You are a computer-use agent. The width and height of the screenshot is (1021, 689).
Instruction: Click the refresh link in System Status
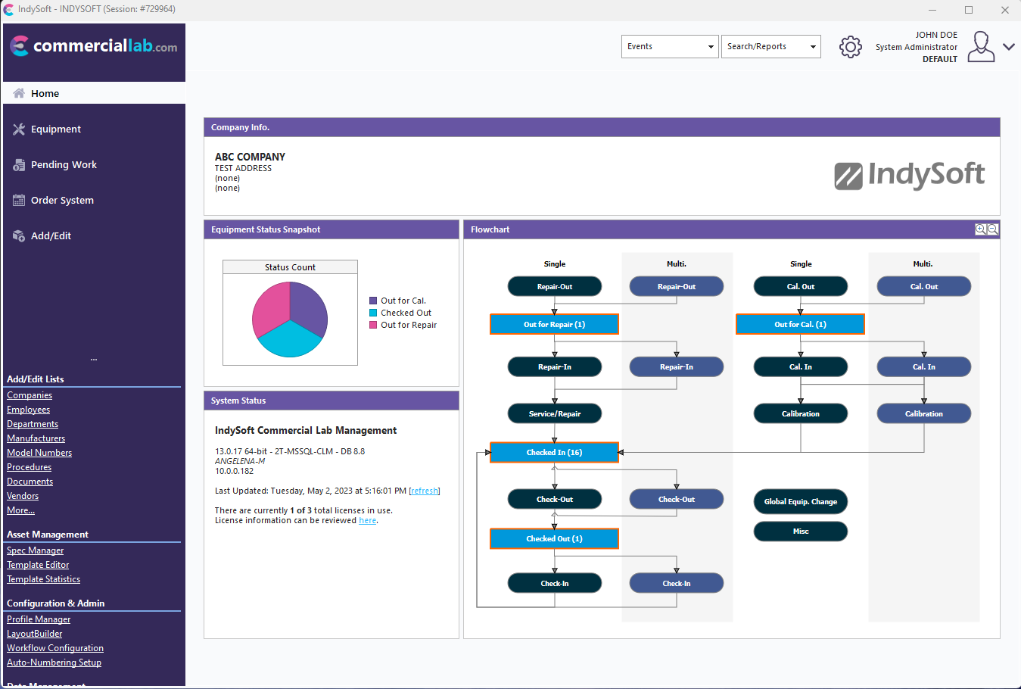pos(424,491)
